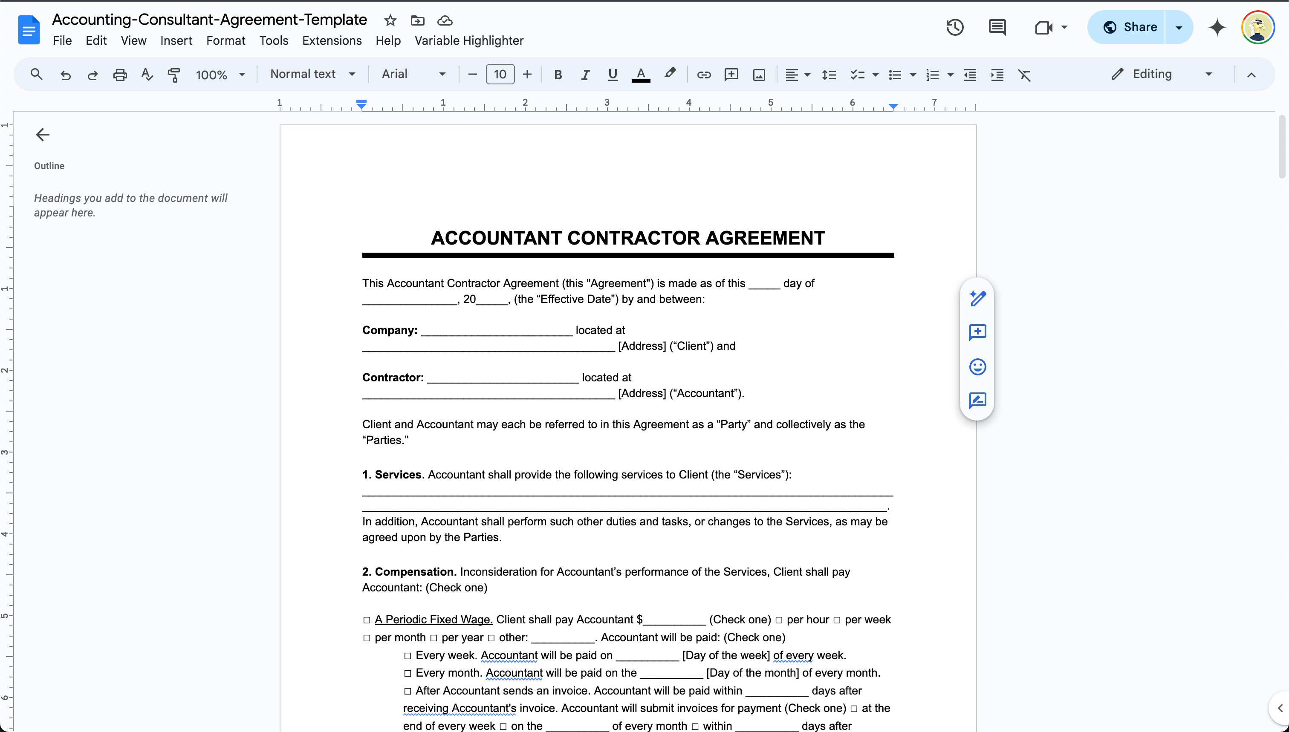Image resolution: width=1289 pixels, height=732 pixels.
Task: Toggle italic formatting
Action: click(585, 75)
